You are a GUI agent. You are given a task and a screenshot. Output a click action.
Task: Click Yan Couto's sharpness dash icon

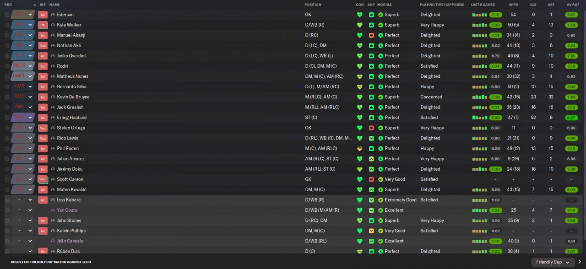tap(371, 210)
